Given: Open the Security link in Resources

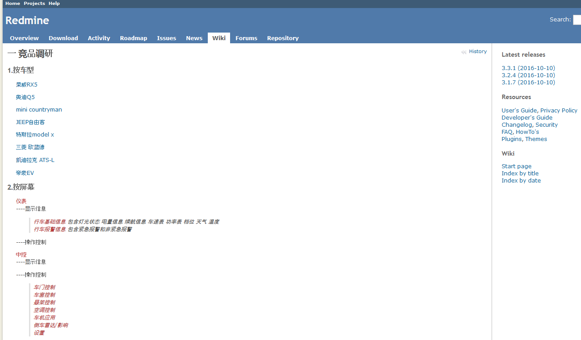Looking at the screenshot, I should point(547,124).
